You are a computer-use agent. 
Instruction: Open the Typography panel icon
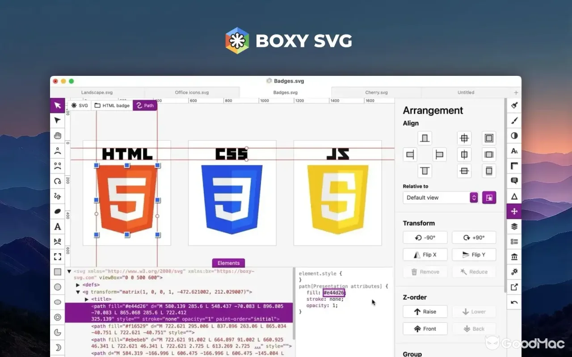514,151
